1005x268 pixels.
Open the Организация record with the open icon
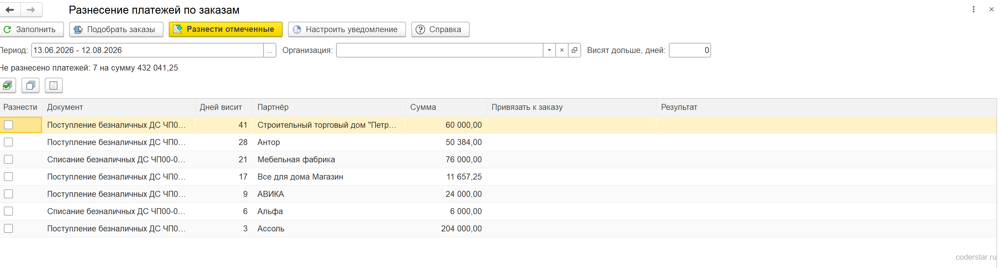(x=574, y=50)
